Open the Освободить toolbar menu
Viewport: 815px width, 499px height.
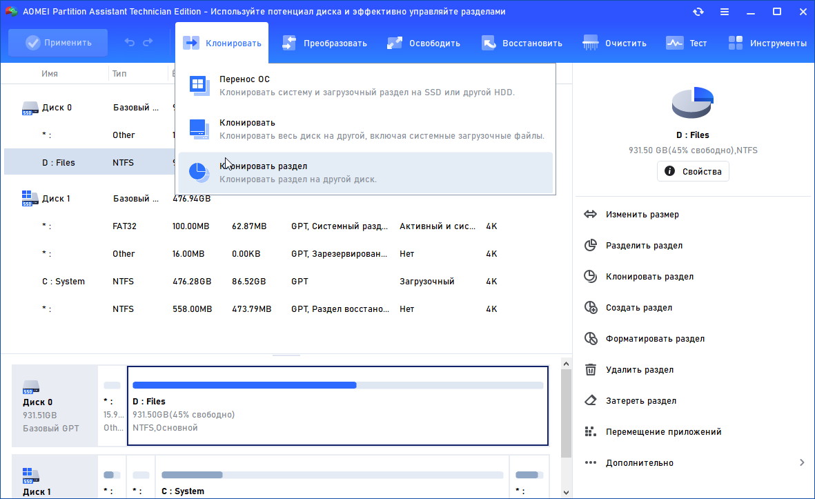(x=424, y=43)
